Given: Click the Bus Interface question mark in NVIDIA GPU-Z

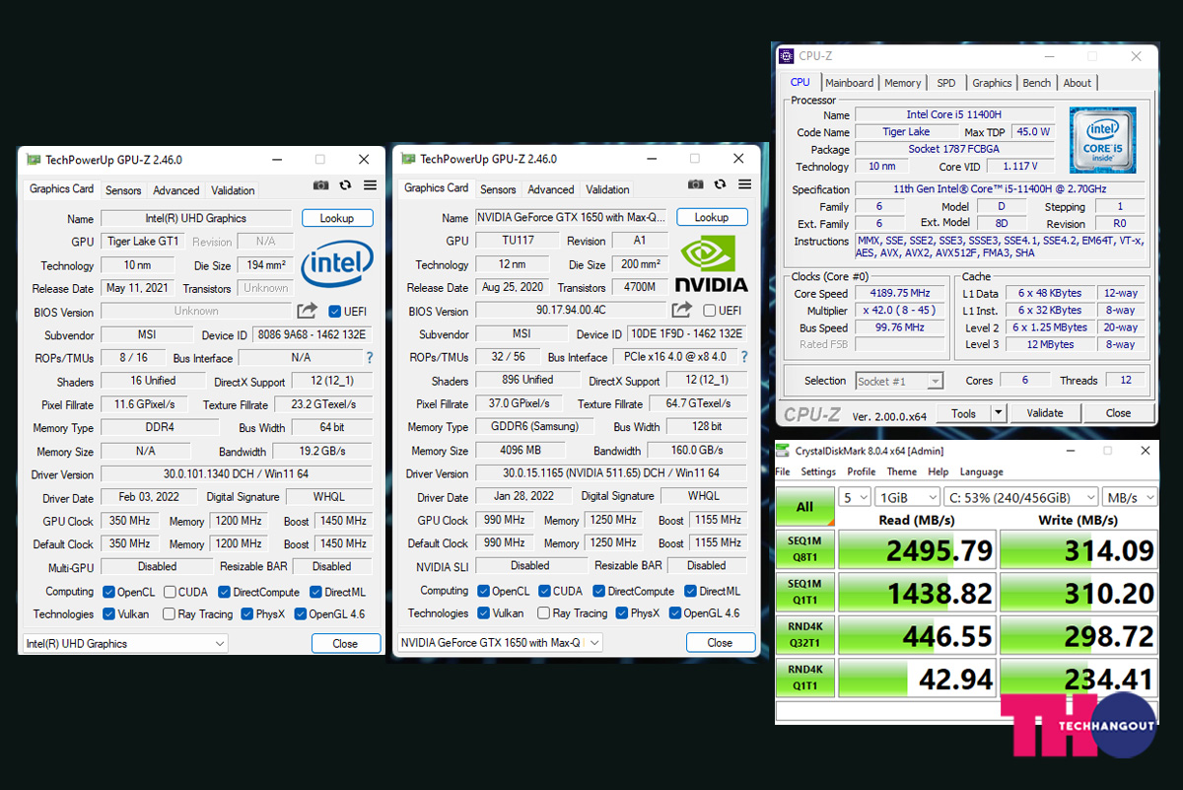Looking at the screenshot, I should click(744, 357).
